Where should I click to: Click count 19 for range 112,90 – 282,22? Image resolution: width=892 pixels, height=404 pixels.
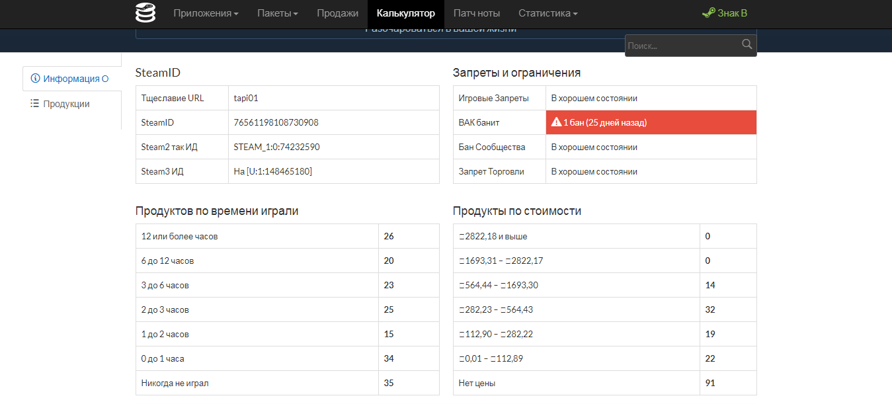[x=710, y=334]
